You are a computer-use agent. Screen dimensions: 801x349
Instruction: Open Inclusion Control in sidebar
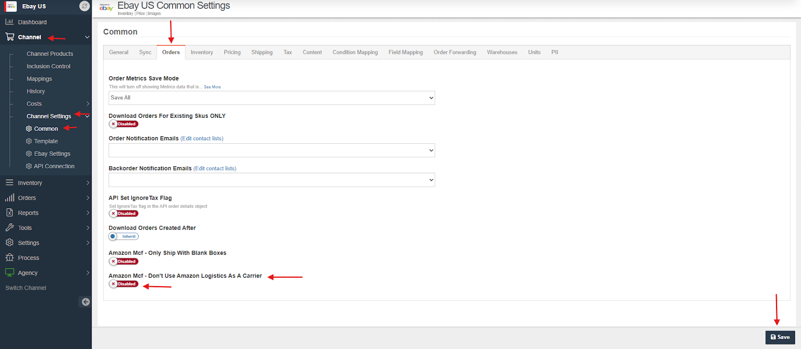click(x=48, y=66)
